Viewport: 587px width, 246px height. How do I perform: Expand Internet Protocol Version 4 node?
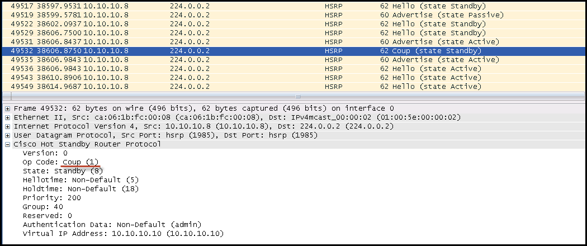7,126
